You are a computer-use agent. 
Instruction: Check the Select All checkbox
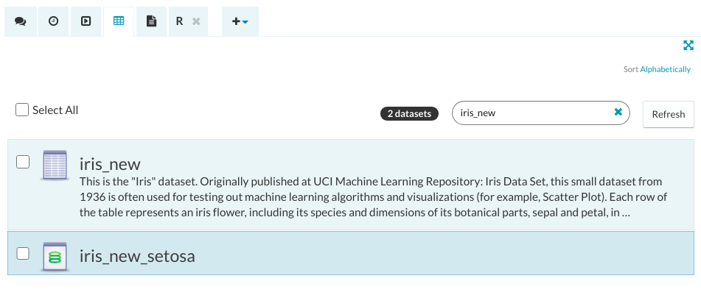point(23,110)
